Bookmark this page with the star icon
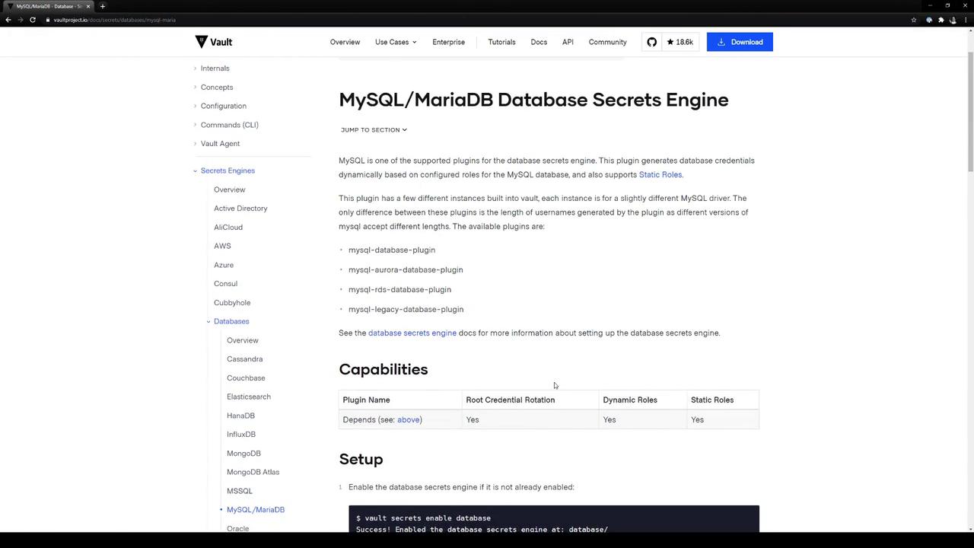Viewport: 974px width, 548px height. pyautogui.click(x=914, y=20)
